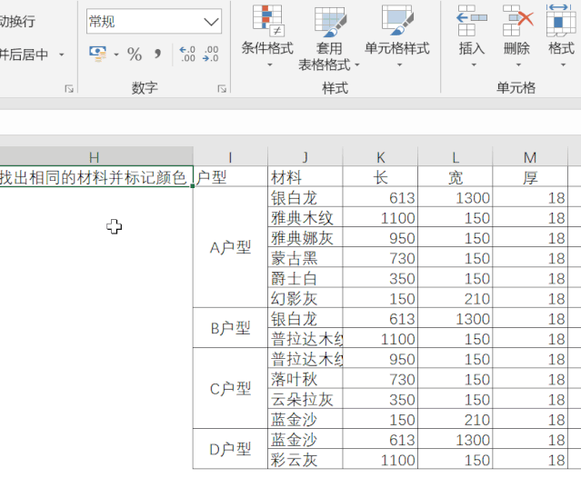Select length cell 950 in 雅典娜灰 row
This screenshot has width=581, height=498.
point(381,238)
